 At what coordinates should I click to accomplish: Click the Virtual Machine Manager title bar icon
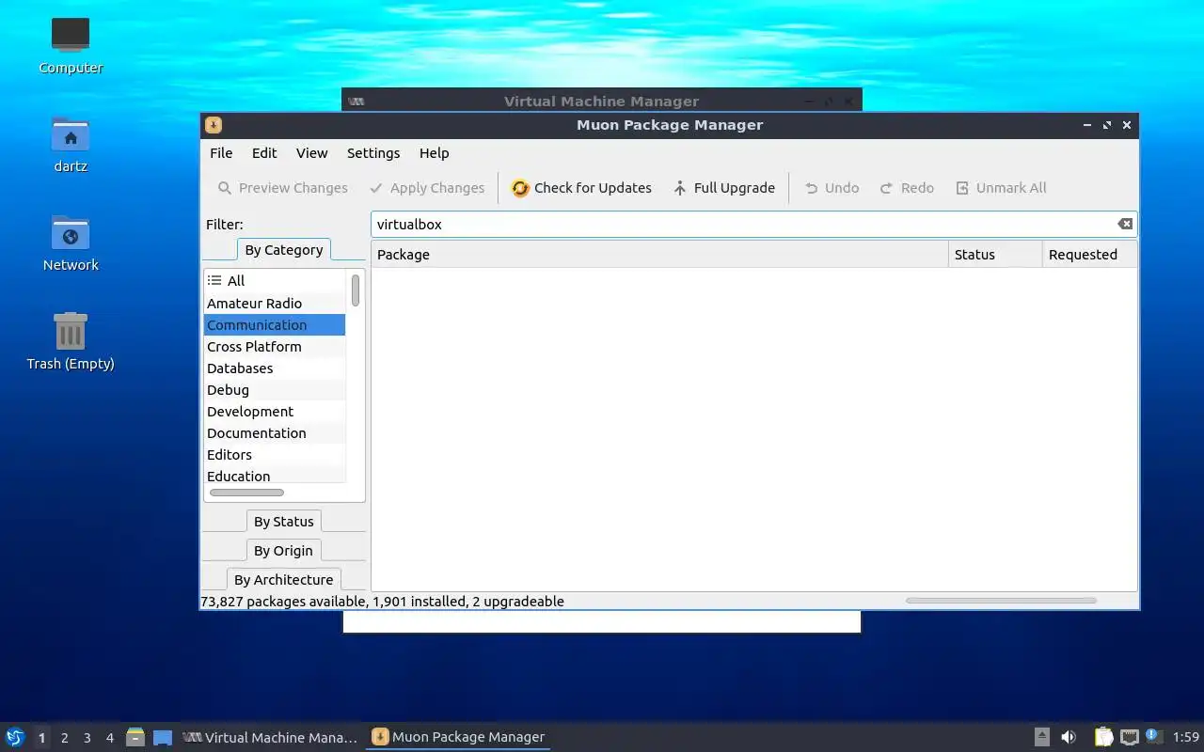pyautogui.click(x=356, y=102)
